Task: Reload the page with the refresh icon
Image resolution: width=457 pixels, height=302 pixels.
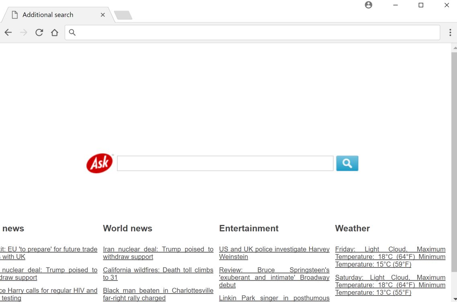Action: [39, 32]
